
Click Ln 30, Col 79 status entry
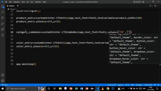point(112,85)
